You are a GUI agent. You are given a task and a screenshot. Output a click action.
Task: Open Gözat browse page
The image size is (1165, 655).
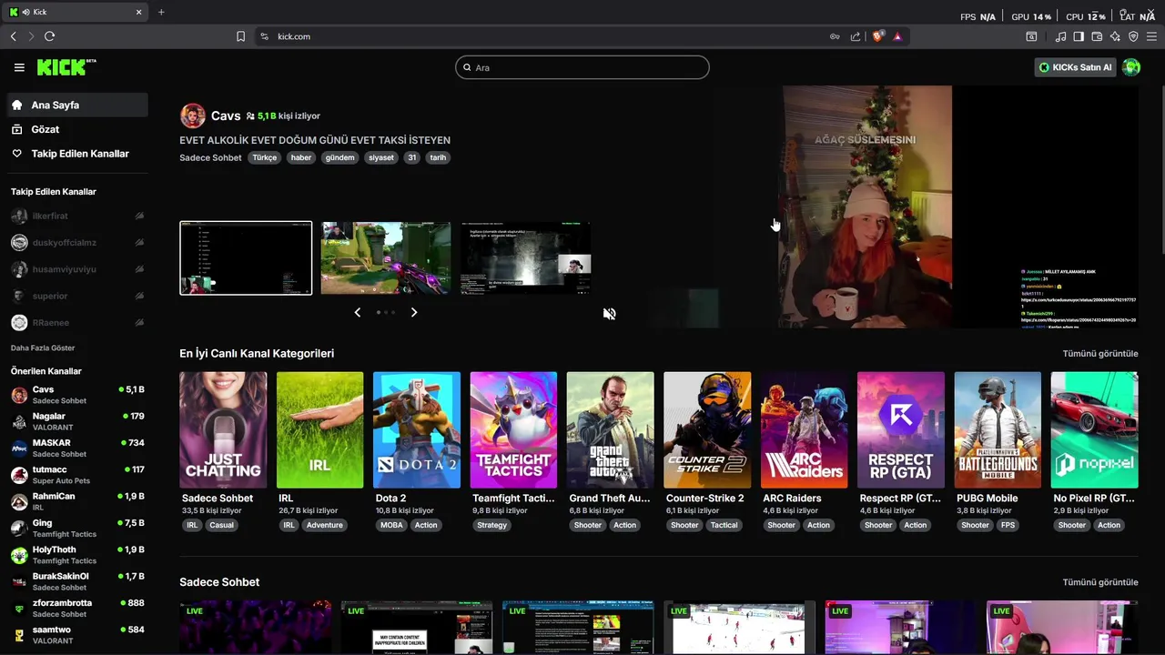(x=76, y=129)
